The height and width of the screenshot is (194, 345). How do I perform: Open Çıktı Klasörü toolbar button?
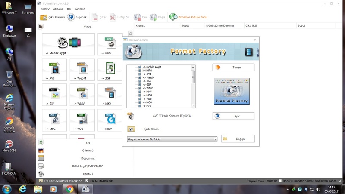tap(52, 17)
